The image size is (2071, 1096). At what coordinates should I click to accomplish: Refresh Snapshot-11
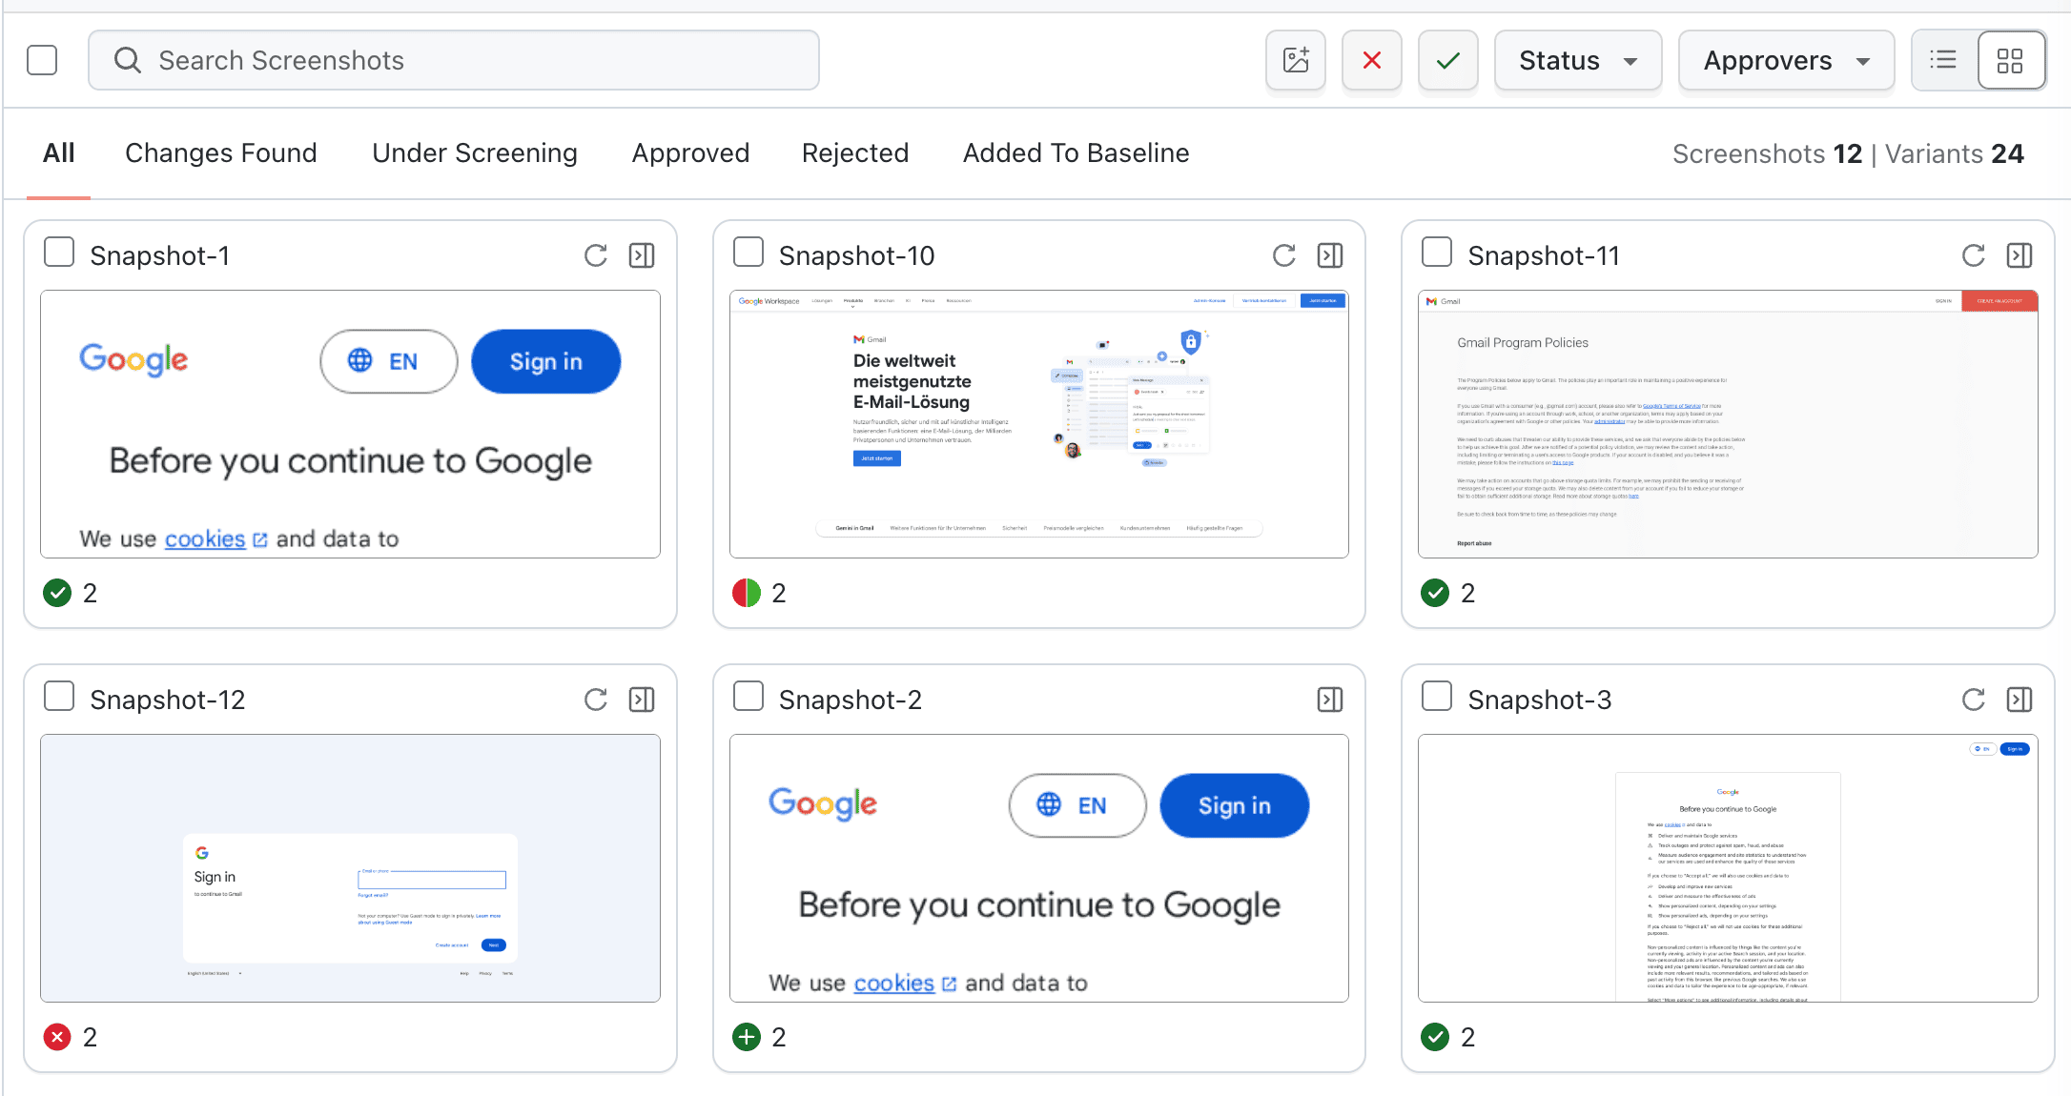coord(1972,255)
